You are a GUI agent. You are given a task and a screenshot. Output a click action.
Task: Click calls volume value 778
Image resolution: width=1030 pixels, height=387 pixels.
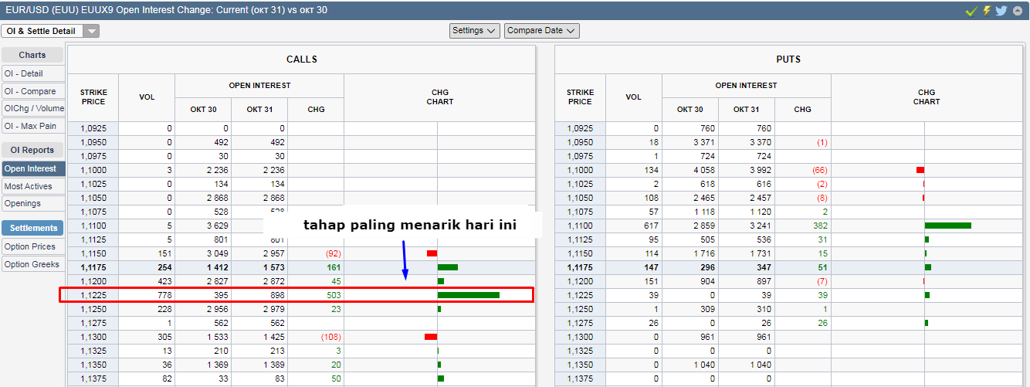click(x=165, y=295)
